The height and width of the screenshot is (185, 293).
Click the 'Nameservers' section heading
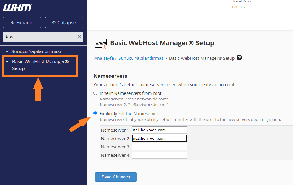(110, 76)
